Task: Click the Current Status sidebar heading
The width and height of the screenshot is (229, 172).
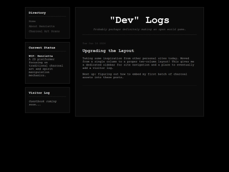Action: [42, 48]
